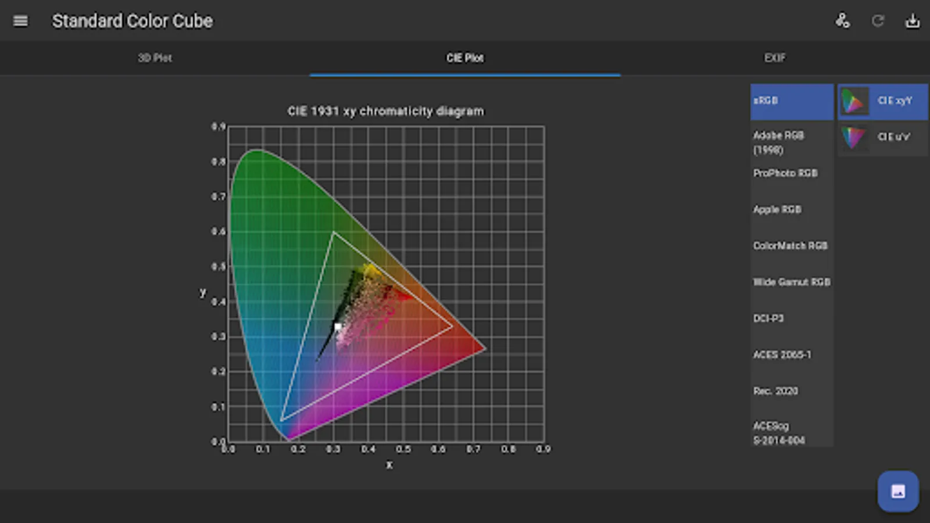
Task: Choose ACESog S-2014-004 color space
Action: tap(792, 433)
